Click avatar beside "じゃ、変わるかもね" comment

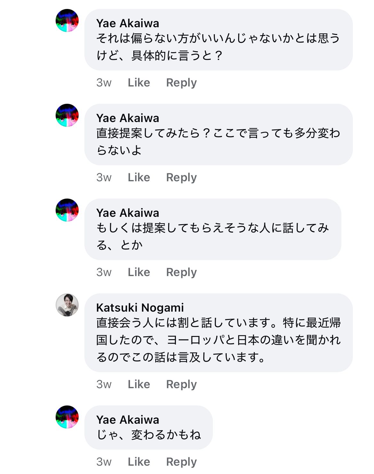(67, 417)
